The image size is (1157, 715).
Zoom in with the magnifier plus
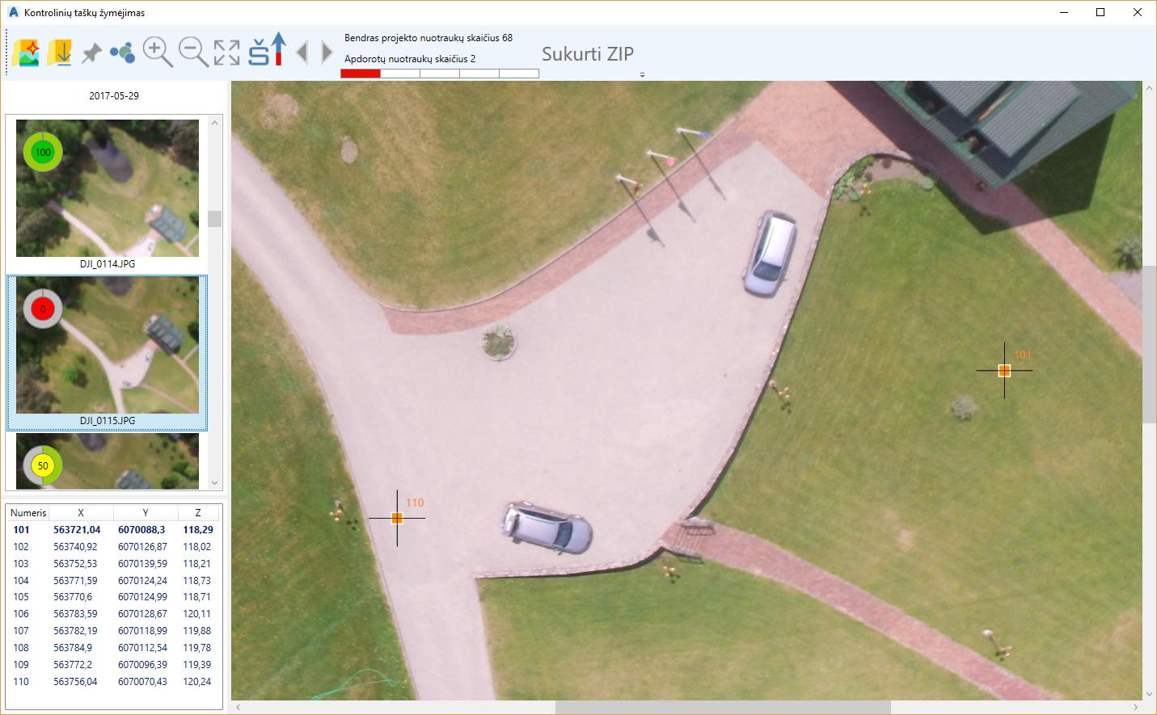(158, 53)
